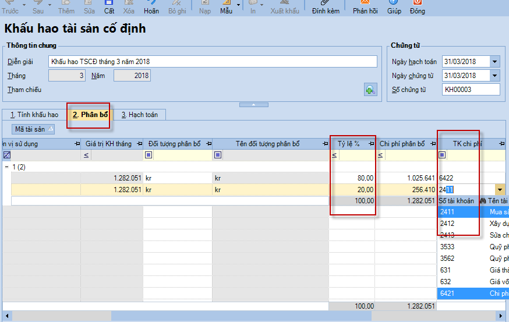The height and width of the screenshot is (322, 509).
Task: Open filter operator for TK chi phí
Action: tap(442, 155)
